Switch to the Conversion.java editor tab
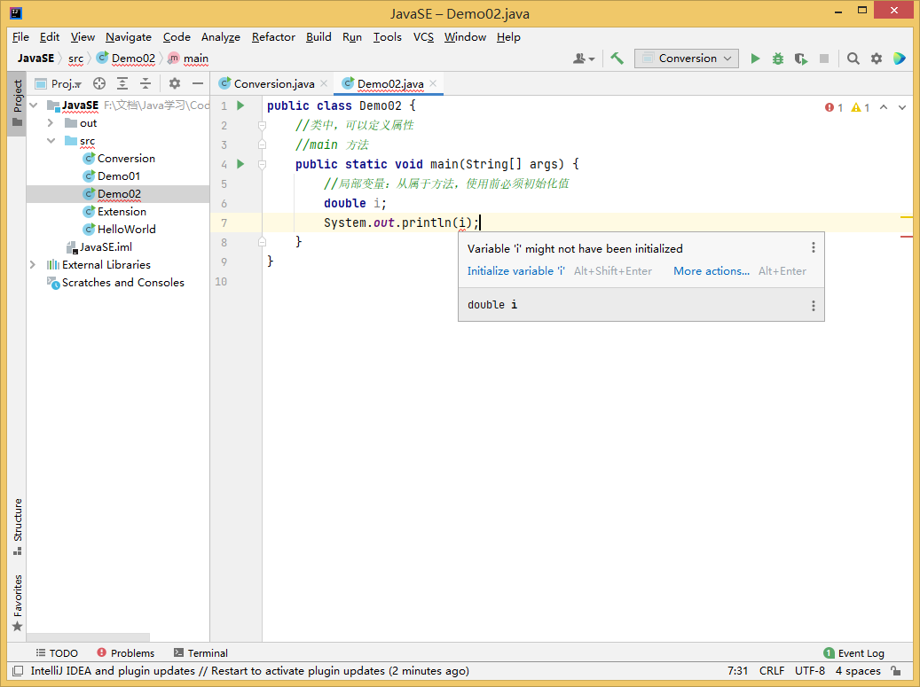The image size is (920, 687). click(x=273, y=84)
